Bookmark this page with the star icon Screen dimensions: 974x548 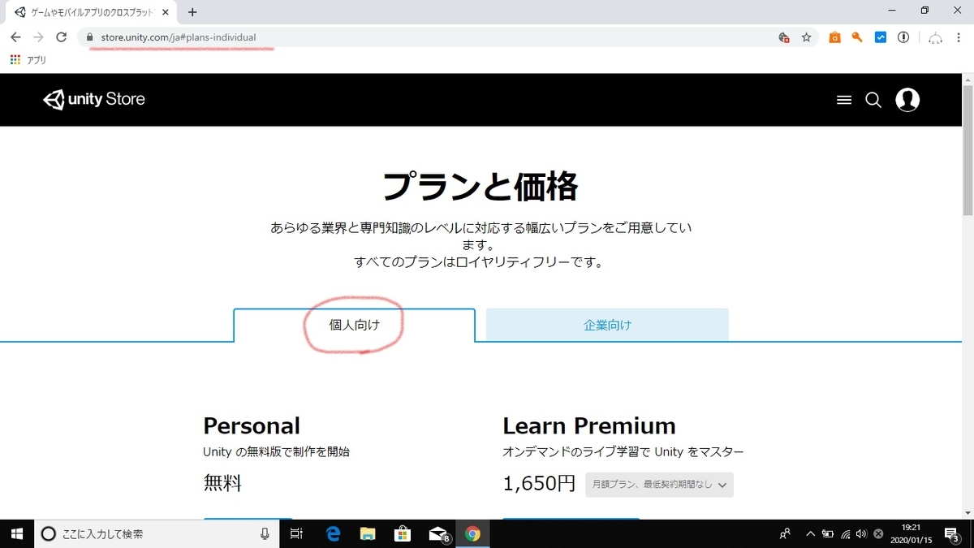806,37
